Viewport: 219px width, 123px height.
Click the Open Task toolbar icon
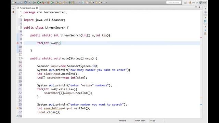pos(61,2)
